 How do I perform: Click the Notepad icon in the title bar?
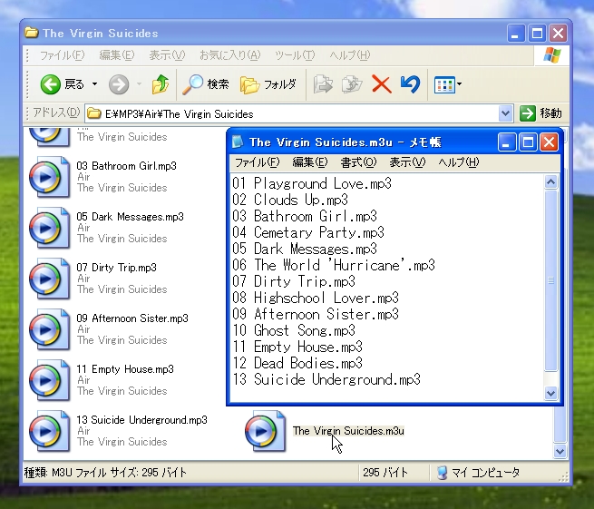point(238,142)
